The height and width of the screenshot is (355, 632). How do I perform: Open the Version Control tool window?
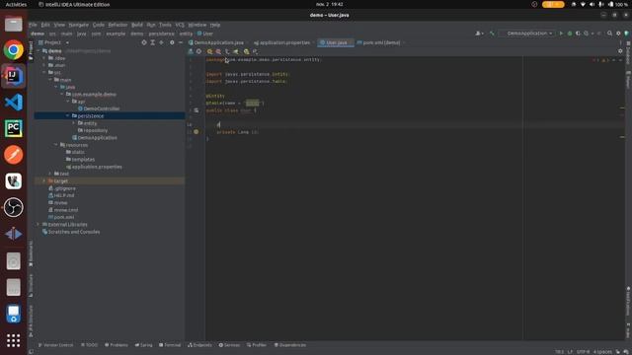click(56, 345)
